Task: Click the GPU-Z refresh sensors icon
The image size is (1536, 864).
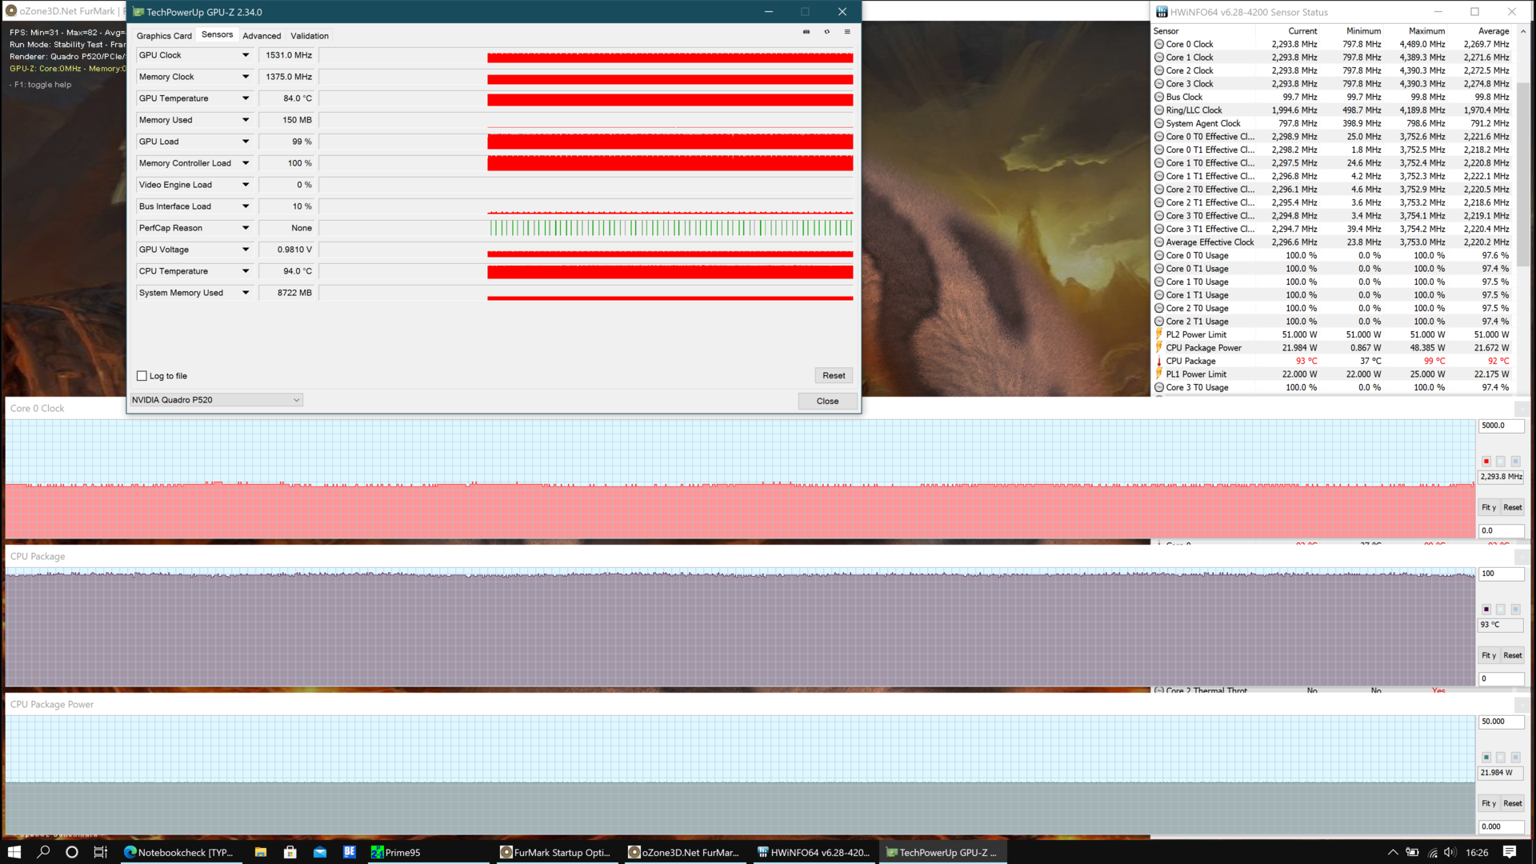Action: (826, 32)
